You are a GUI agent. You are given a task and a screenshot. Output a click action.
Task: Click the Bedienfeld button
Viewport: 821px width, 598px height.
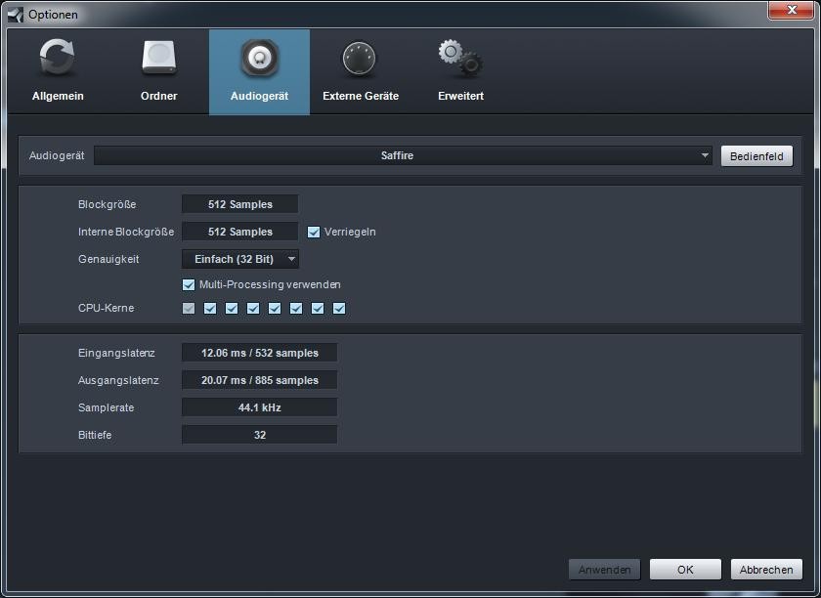(x=756, y=156)
